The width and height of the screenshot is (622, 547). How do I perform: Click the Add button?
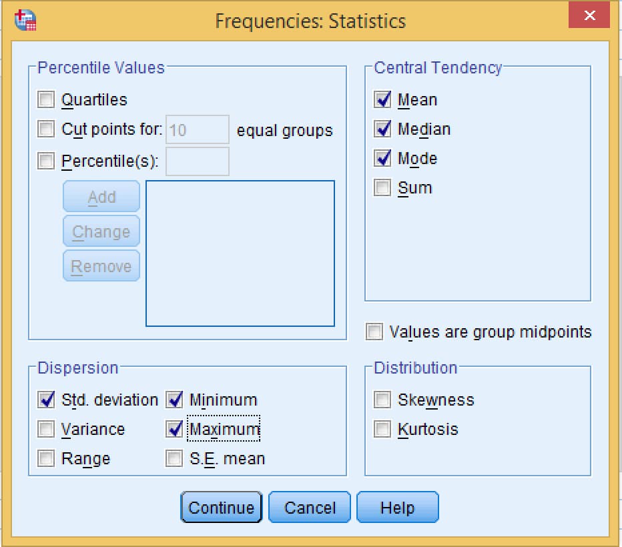point(101,197)
